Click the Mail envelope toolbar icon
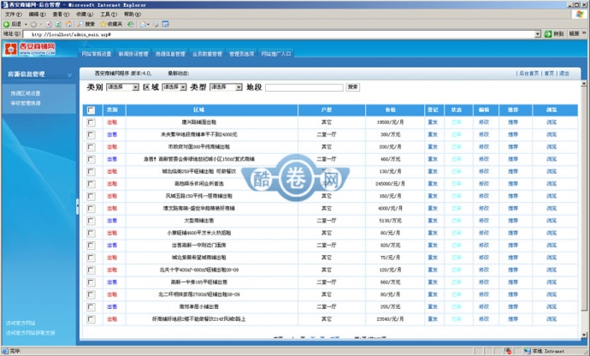 pyautogui.click(x=143, y=24)
